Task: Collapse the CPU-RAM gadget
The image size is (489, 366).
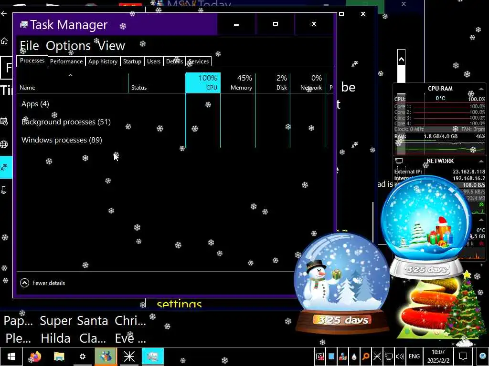Action: point(481,89)
